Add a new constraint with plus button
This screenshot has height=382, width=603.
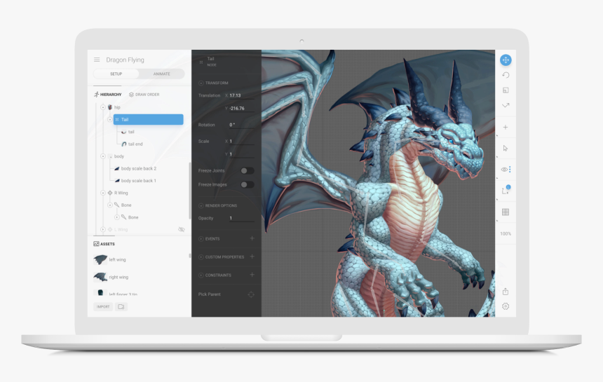point(252,275)
